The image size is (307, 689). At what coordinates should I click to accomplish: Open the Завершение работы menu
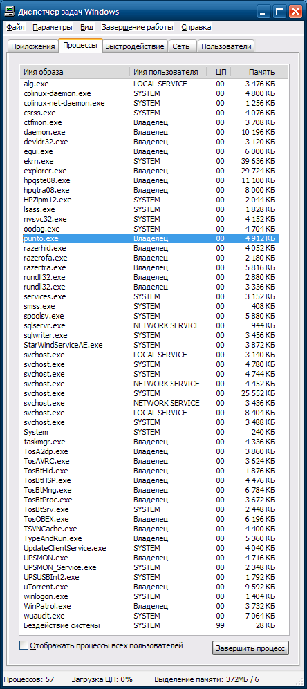(138, 27)
